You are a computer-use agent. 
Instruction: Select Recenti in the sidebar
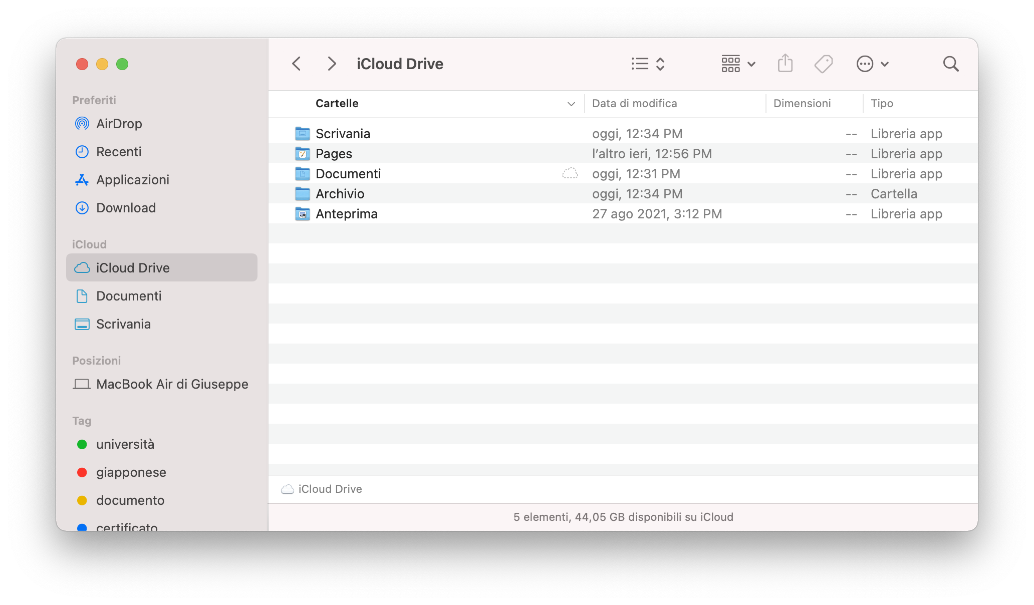click(119, 152)
